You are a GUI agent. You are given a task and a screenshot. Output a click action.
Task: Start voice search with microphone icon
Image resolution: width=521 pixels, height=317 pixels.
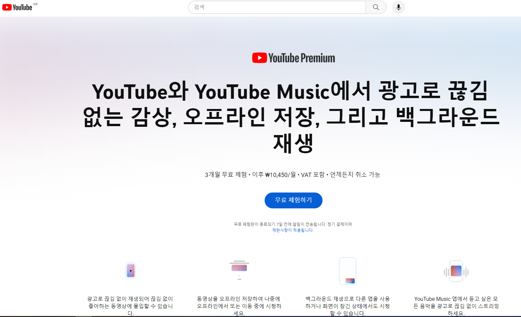tap(399, 7)
